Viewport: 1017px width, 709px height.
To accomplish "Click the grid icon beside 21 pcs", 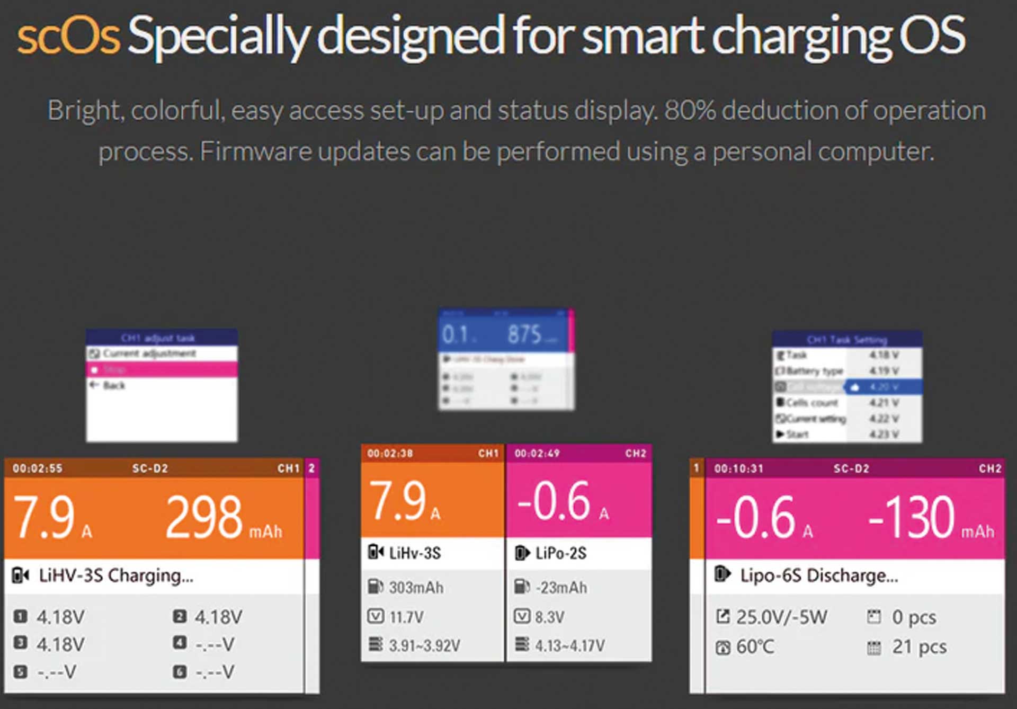I will click(x=874, y=648).
